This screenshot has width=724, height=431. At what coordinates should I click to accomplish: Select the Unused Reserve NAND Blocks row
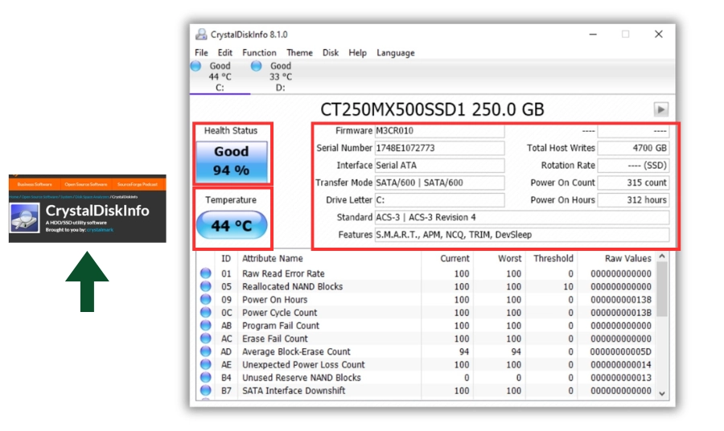426,377
